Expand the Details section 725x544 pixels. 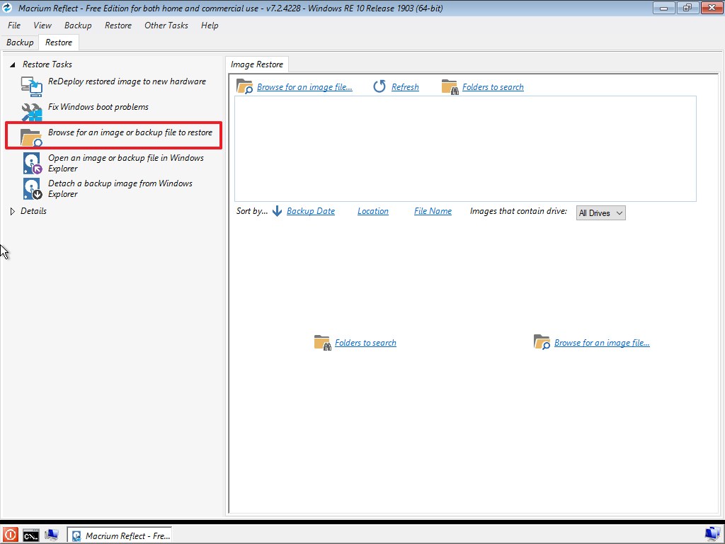click(13, 211)
